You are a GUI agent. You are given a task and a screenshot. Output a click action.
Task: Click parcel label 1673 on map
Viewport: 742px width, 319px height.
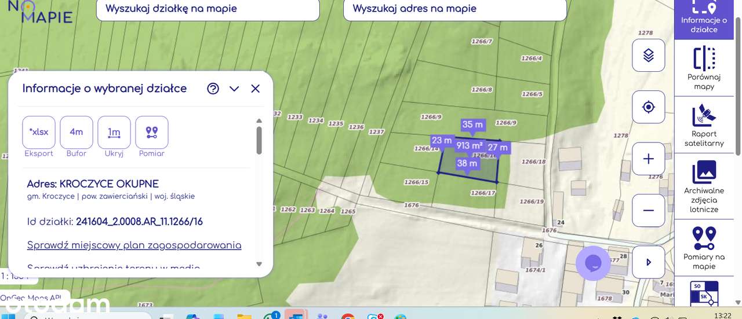[x=146, y=305]
